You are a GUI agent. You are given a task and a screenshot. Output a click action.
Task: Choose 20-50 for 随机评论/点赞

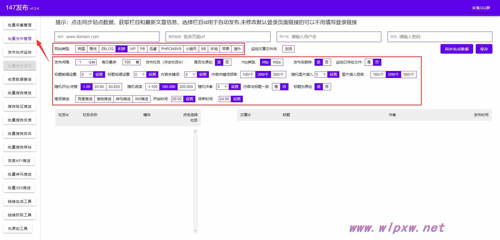[x=99, y=87]
